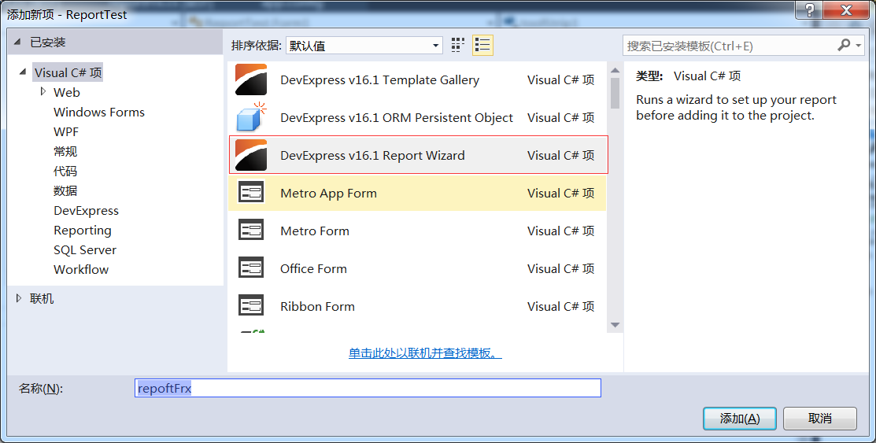Click the Metro Form icon
The height and width of the screenshot is (443, 876).
[251, 231]
